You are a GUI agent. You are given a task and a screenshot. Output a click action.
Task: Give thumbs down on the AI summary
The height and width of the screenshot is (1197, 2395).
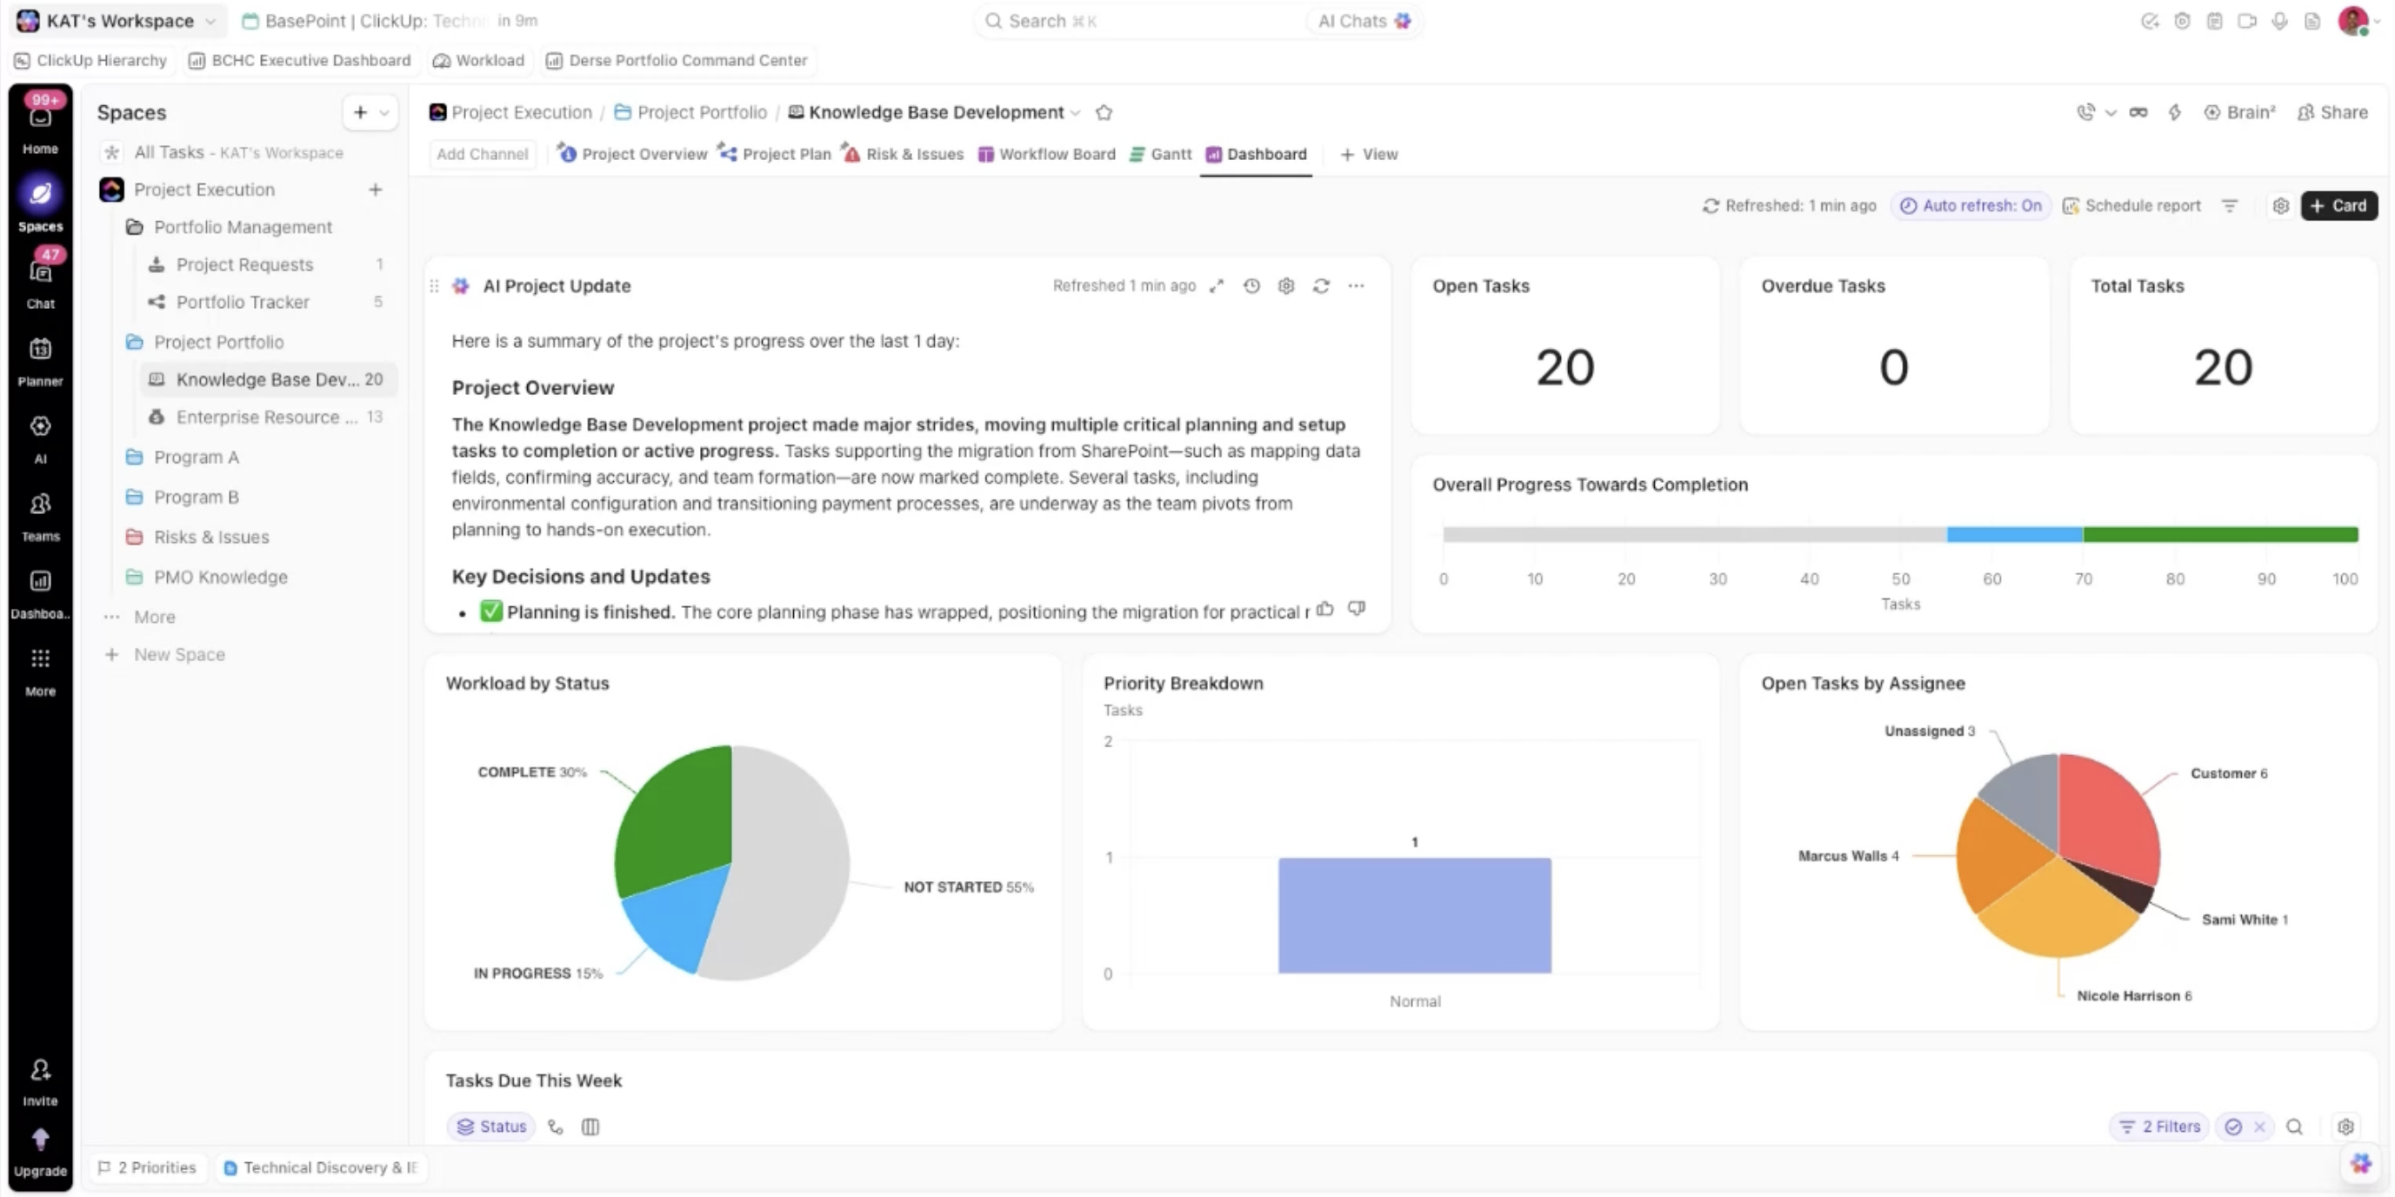(1357, 609)
